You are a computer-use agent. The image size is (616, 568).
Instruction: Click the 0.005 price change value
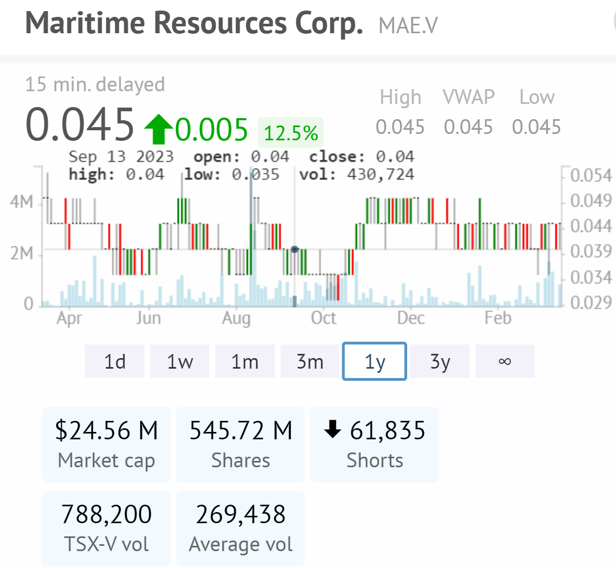pos(211,130)
